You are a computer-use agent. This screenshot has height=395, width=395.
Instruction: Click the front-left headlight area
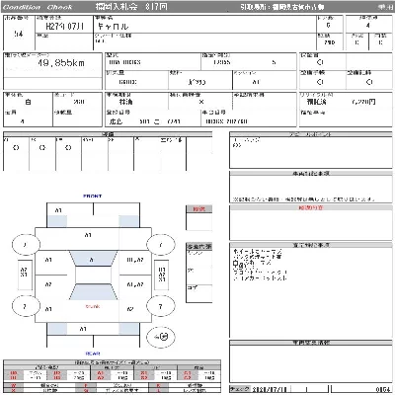pos(57,221)
